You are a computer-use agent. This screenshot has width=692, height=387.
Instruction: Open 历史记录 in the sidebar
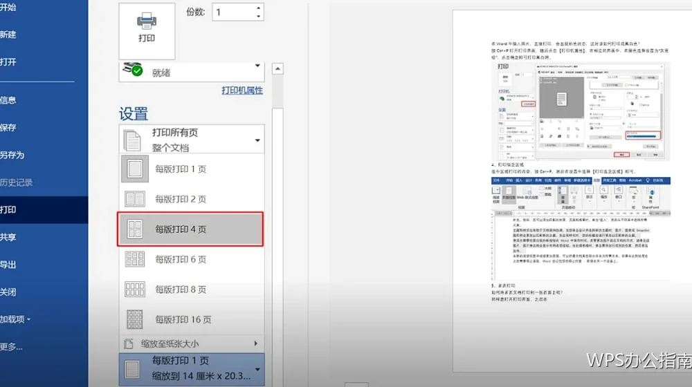click(17, 182)
